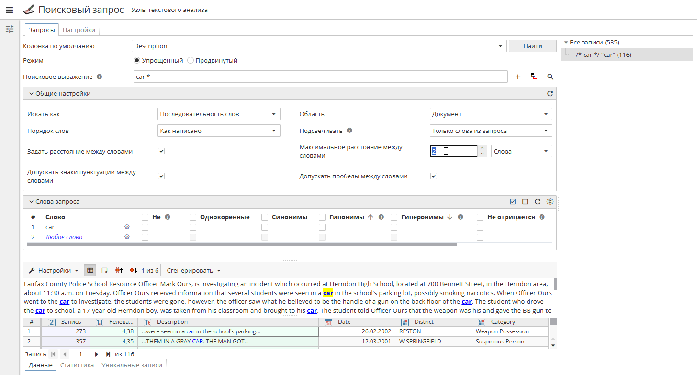Click the magnifier search icon
697x375 pixels.
tap(551, 77)
